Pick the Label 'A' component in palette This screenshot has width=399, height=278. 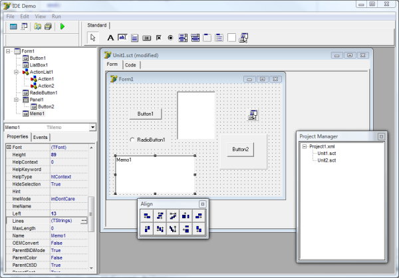pos(110,37)
